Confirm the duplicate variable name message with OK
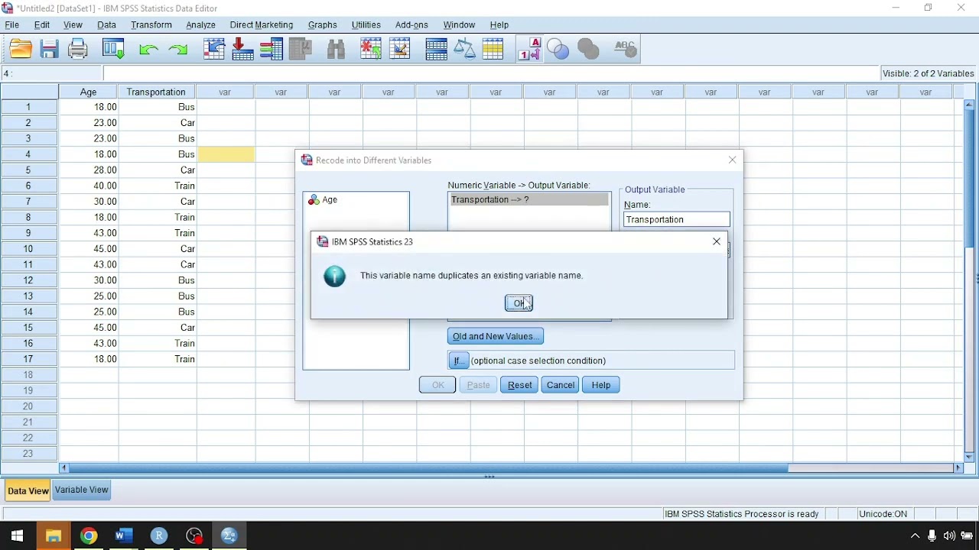Image resolution: width=979 pixels, height=550 pixels. (x=519, y=303)
